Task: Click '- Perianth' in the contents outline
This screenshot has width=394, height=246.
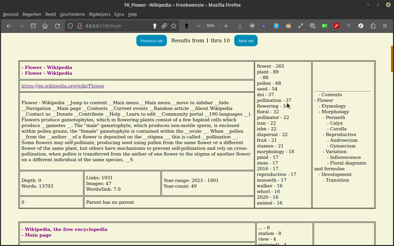Action: (334, 117)
